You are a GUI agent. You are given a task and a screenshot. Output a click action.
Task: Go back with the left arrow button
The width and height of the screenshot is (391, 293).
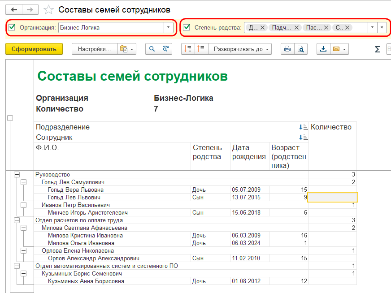(x=14, y=10)
